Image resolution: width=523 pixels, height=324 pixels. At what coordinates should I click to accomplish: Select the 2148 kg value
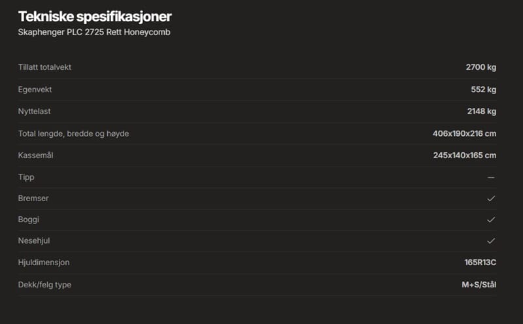click(481, 111)
